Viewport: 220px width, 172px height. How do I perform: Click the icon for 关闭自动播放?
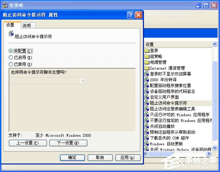(x=147, y=126)
